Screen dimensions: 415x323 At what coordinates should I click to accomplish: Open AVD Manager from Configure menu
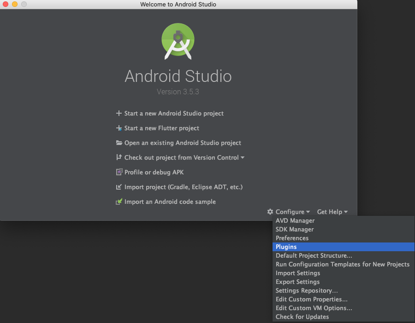[x=344, y=220]
